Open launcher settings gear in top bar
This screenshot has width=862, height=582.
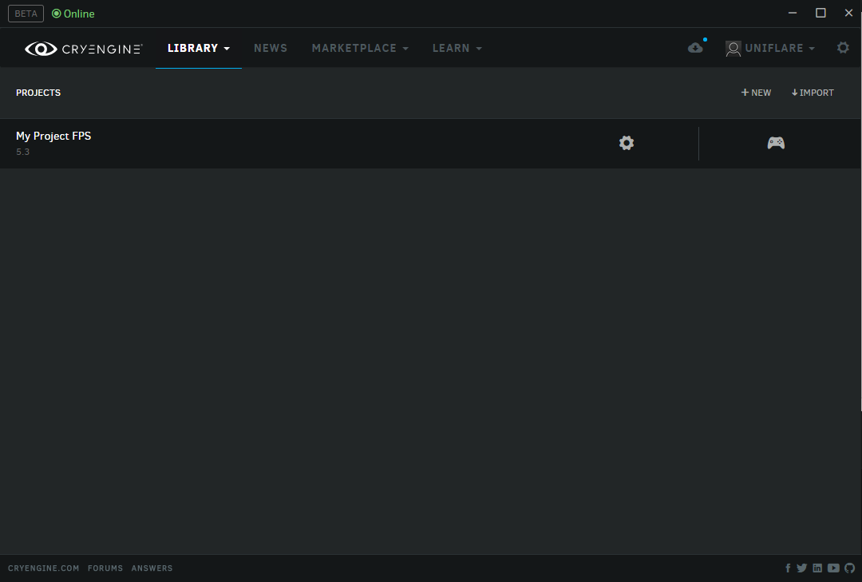843,48
